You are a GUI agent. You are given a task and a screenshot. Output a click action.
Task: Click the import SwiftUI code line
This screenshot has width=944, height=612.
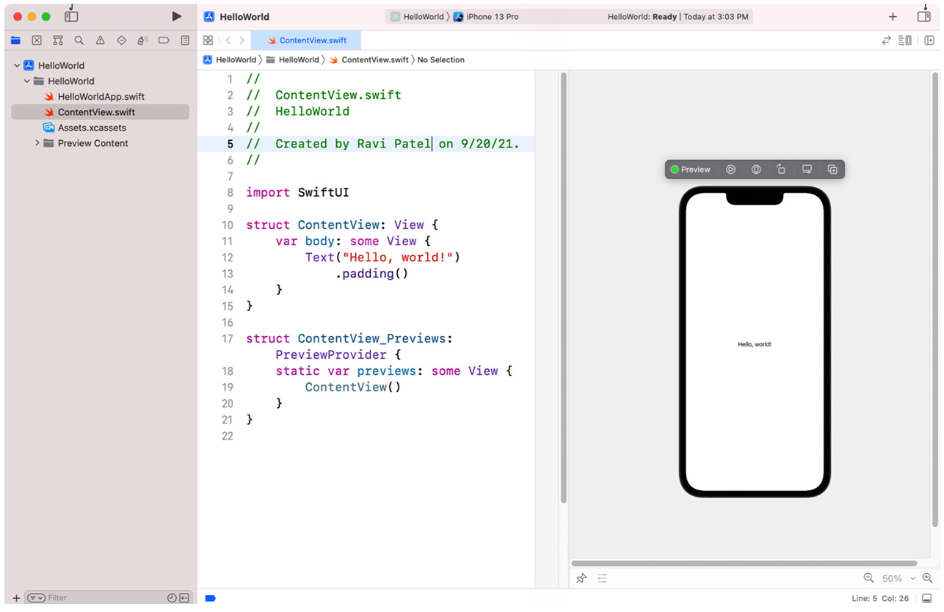pos(297,192)
